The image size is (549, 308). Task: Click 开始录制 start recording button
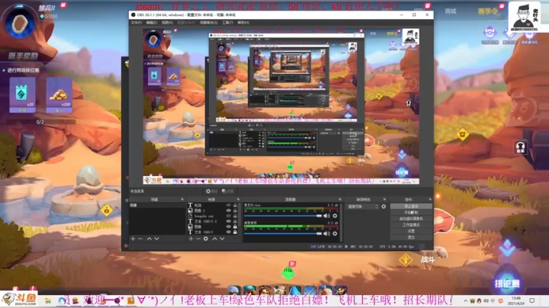pyautogui.click(x=411, y=213)
